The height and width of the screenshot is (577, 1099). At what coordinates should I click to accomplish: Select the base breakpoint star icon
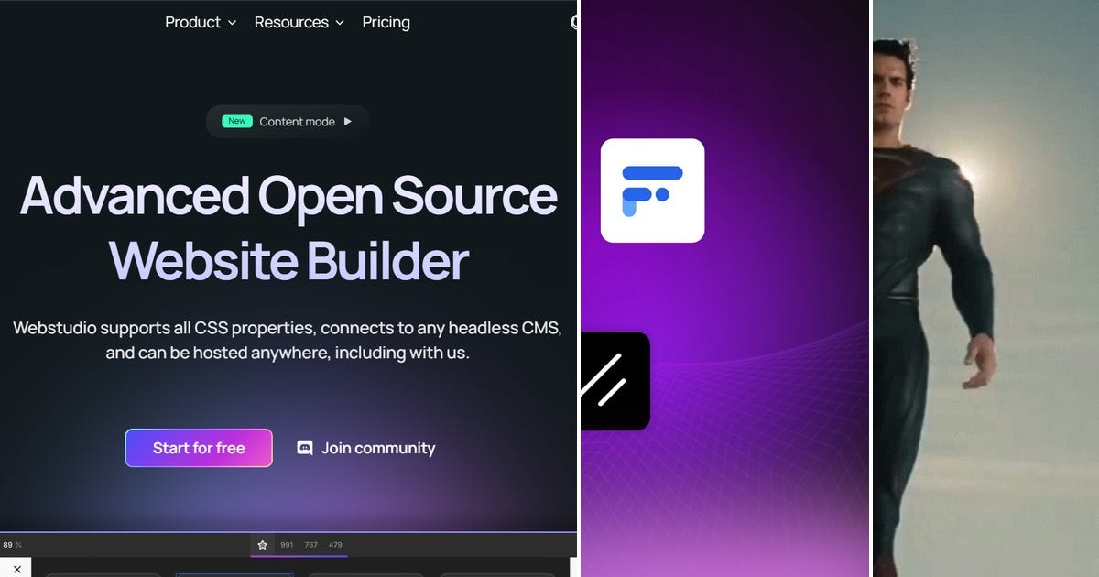point(263,545)
